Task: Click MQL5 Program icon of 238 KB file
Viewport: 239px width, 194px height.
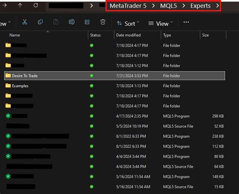Action: coord(8,136)
